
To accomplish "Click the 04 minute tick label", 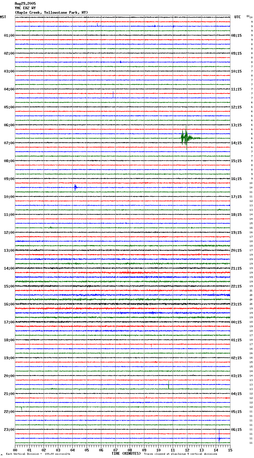I will point(72,450).
